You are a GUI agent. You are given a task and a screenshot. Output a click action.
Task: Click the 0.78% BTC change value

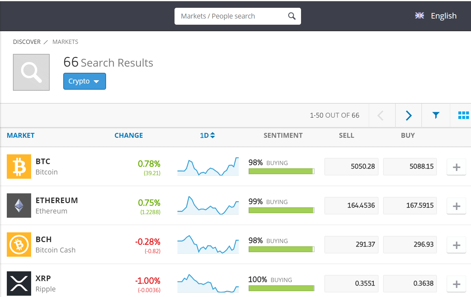(x=149, y=164)
